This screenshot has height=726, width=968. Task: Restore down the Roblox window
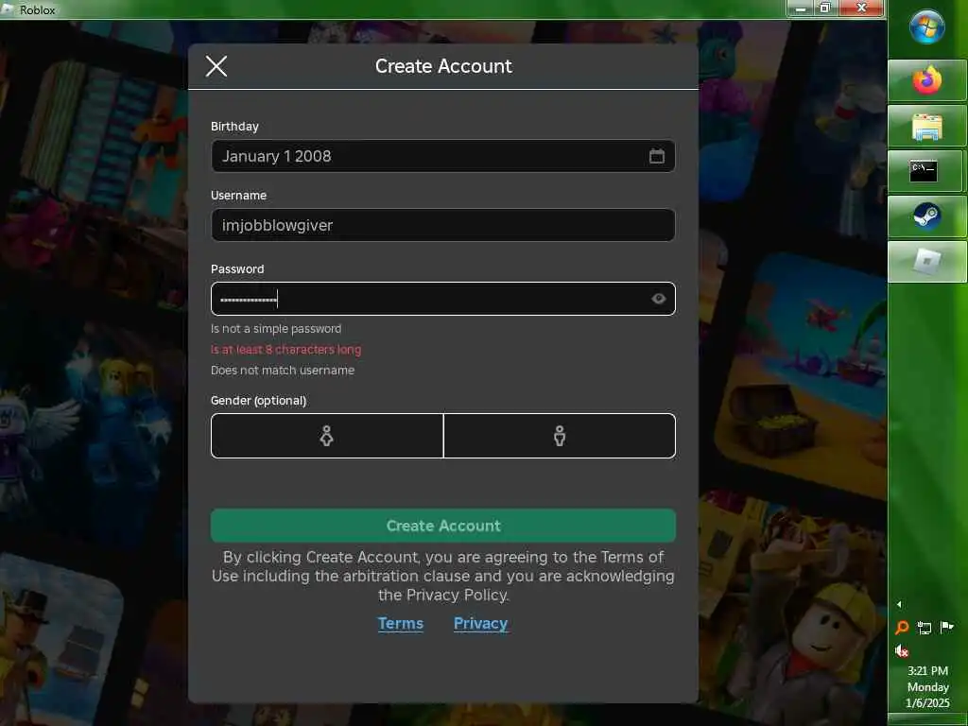click(824, 8)
